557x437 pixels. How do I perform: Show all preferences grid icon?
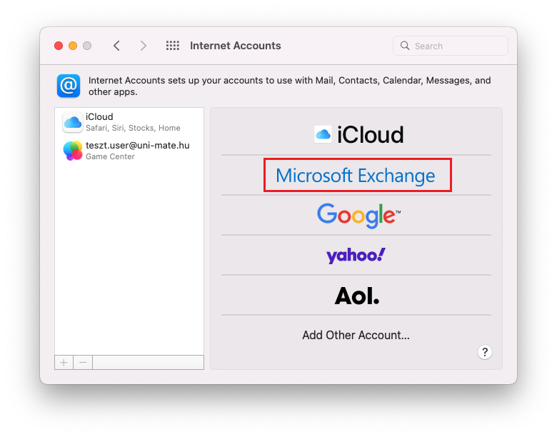(x=173, y=46)
